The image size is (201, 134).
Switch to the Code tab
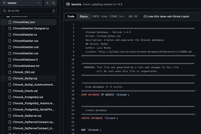(71, 16)
